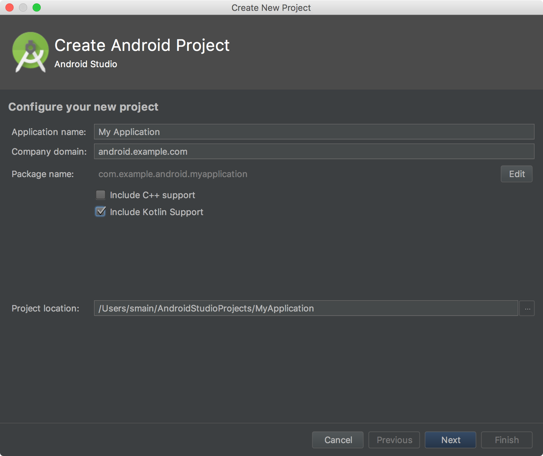This screenshot has height=456, width=543.
Task: Uncheck the Include Kotlin Support checkbox
Action: click(x=101, y=212)
